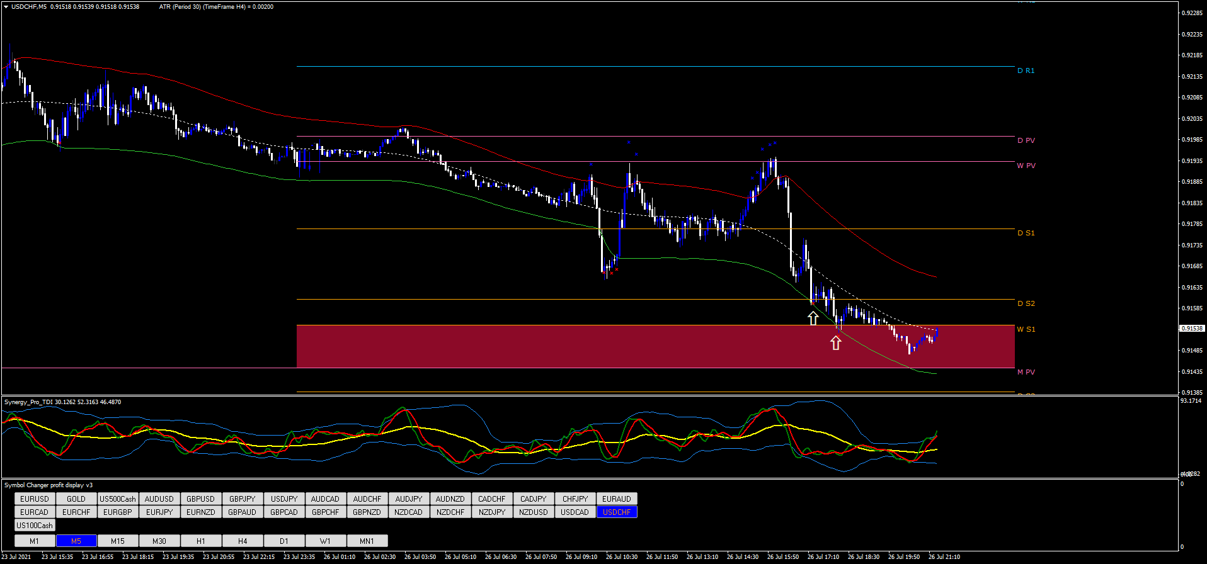
Task: Click the current price label 0.91538
Action: 1191,329
